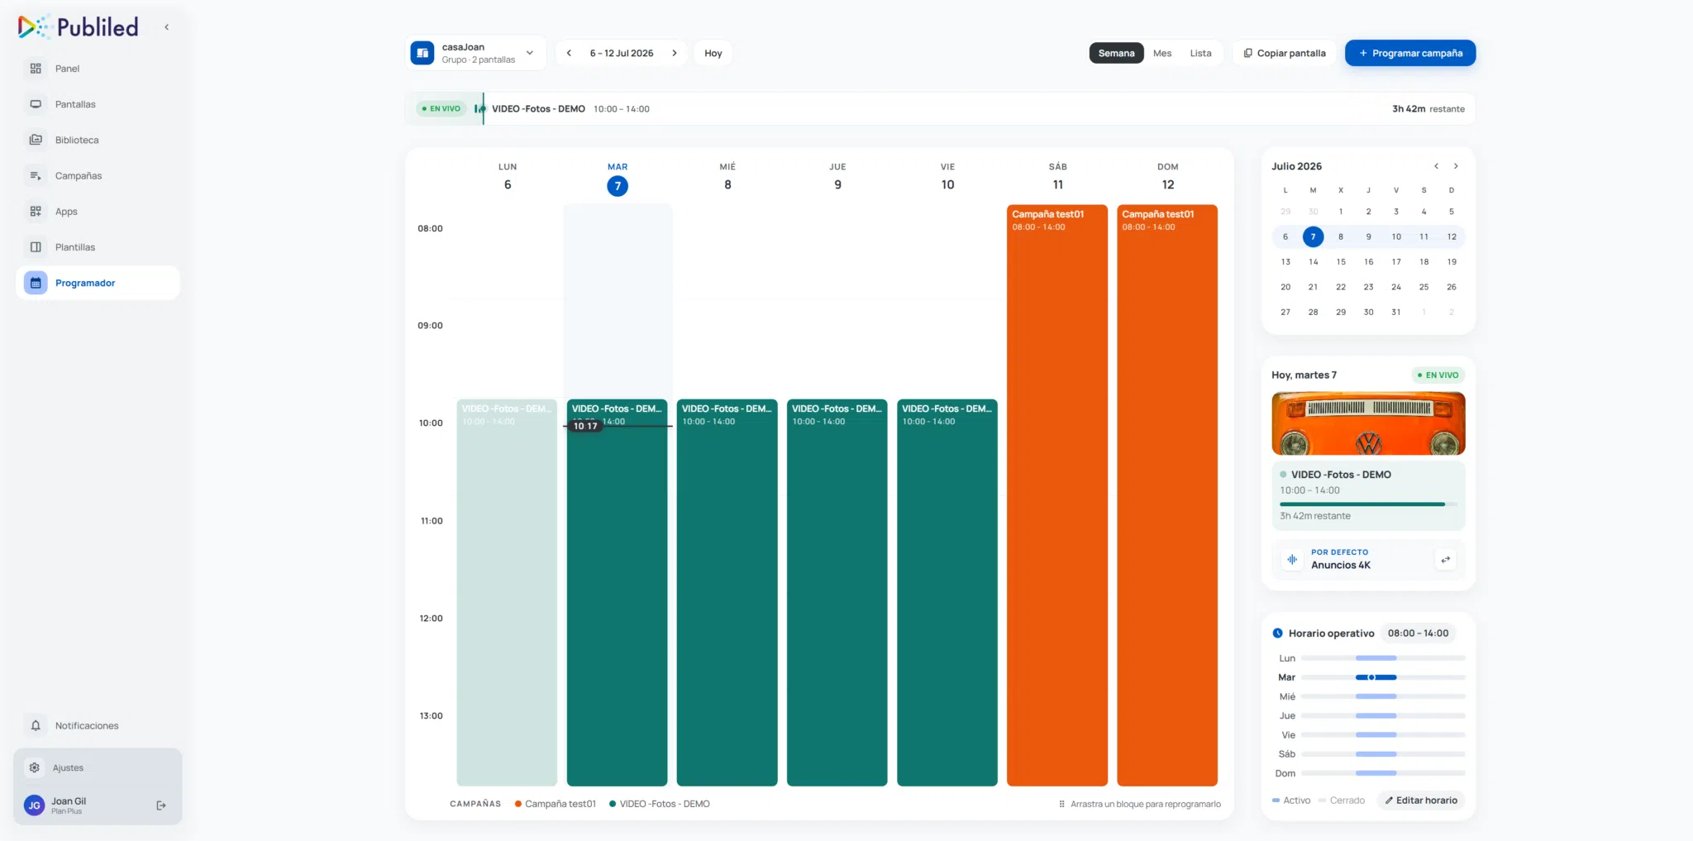Screen dimensions: 1693x841
Task: Open the Panel dashboard icon
Action: click(36, 69)
